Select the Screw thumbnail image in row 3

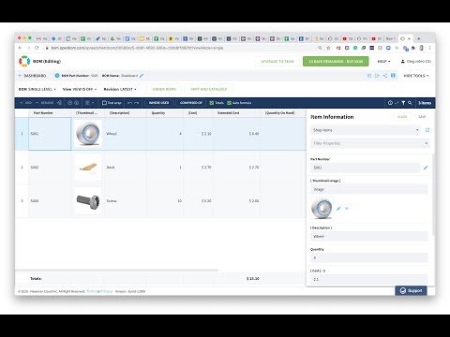88,201
